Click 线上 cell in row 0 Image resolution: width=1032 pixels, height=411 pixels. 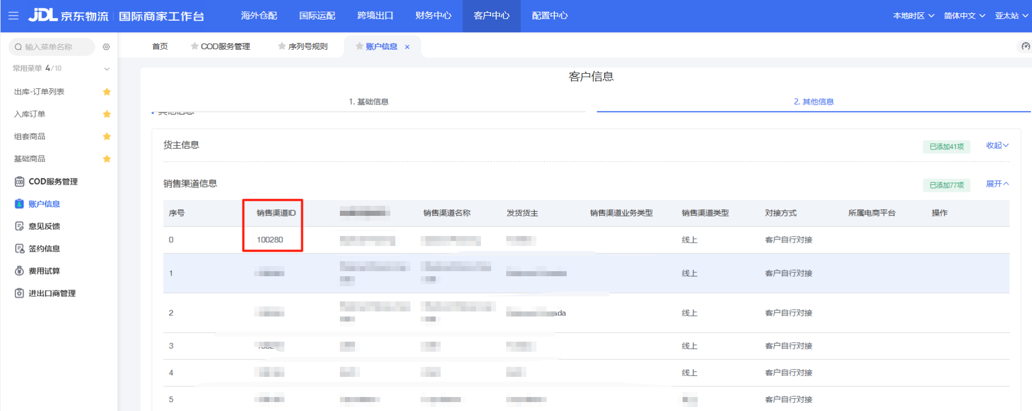click(689, 240)
